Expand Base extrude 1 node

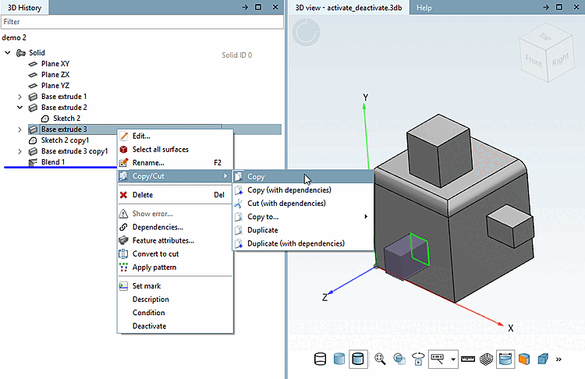point(19,97)
